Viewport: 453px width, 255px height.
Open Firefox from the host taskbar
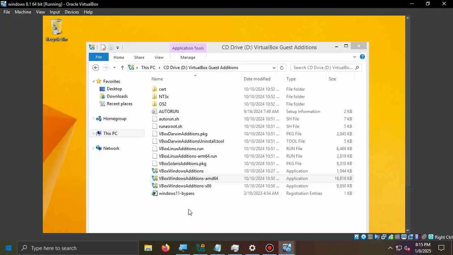click(166, 248)
